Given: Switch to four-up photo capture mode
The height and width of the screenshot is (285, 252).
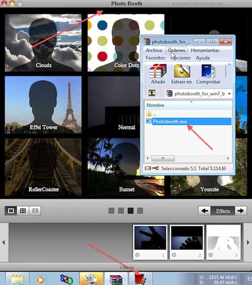Looking at the screenshot, I should [x=23, y=210].
